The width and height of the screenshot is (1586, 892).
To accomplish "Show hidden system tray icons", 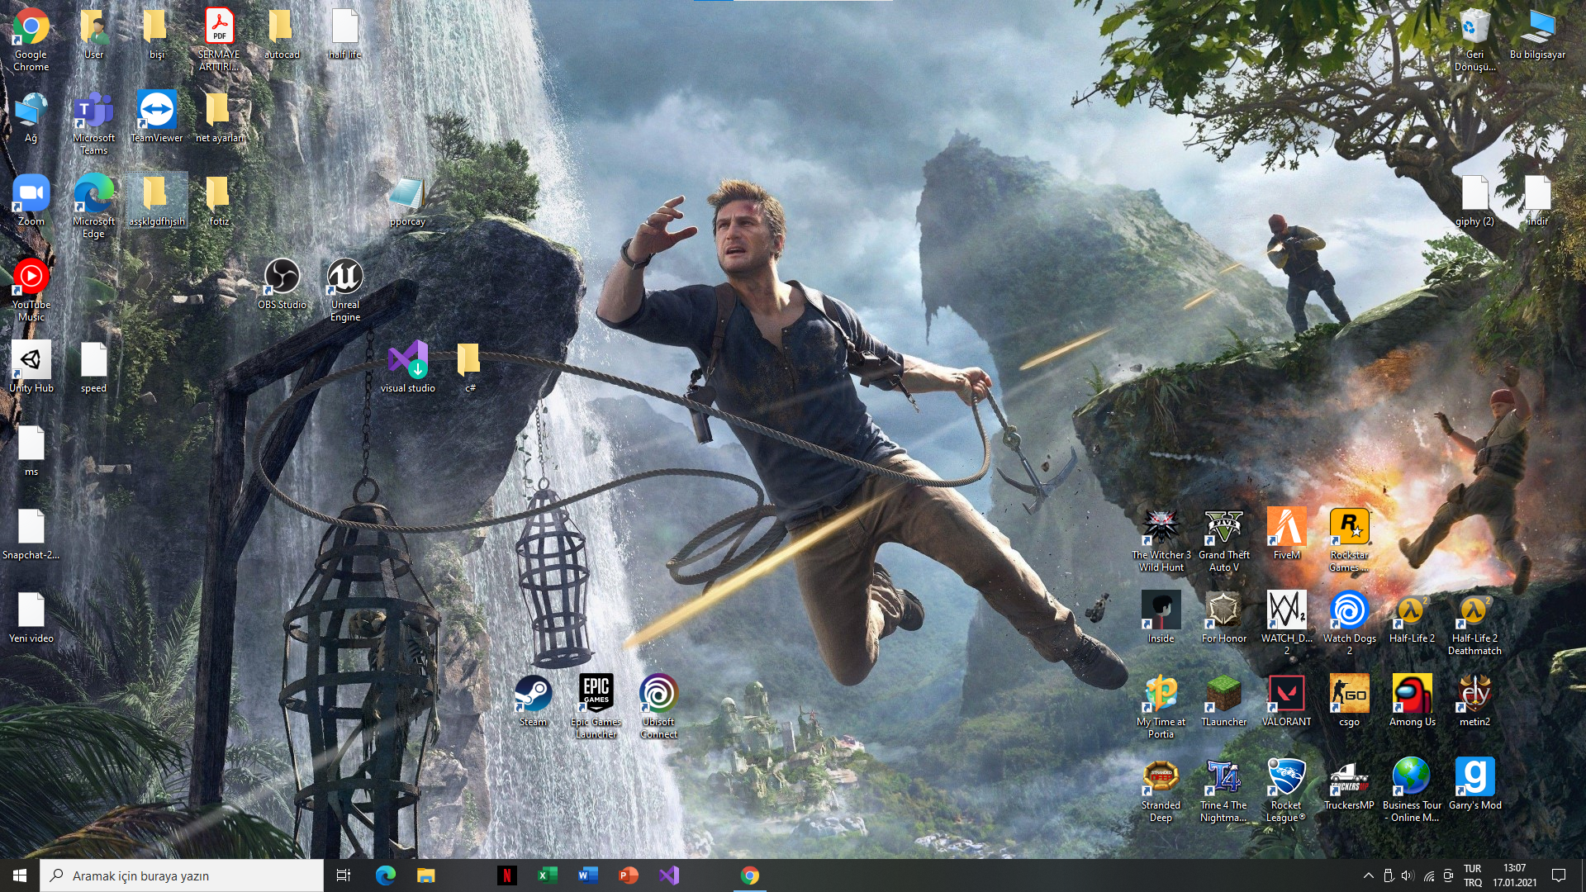I will coord(1368,875).
